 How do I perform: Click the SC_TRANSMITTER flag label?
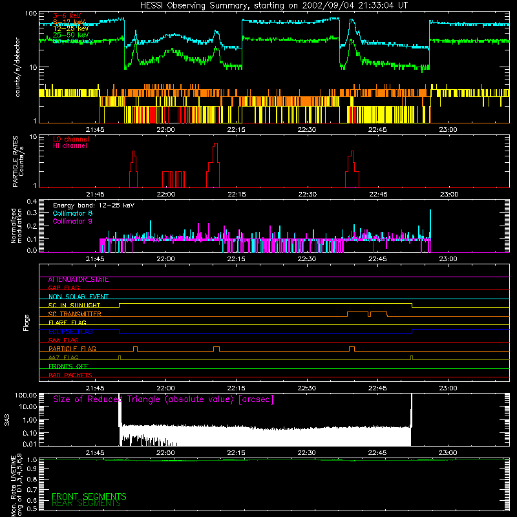coord(74,314)
